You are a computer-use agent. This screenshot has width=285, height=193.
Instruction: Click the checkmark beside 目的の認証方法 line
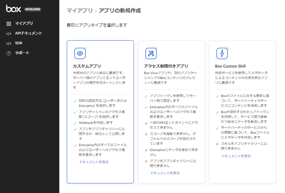click(75, 101)
